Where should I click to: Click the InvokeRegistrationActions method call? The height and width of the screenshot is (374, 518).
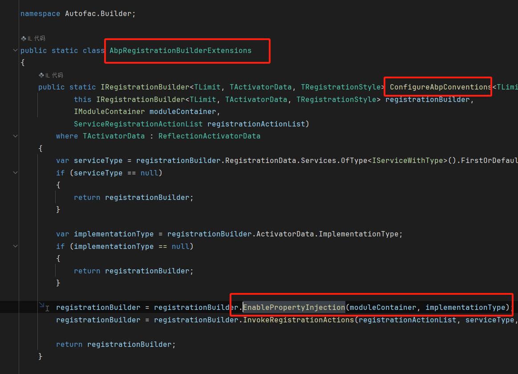click(x=299, y=320)
